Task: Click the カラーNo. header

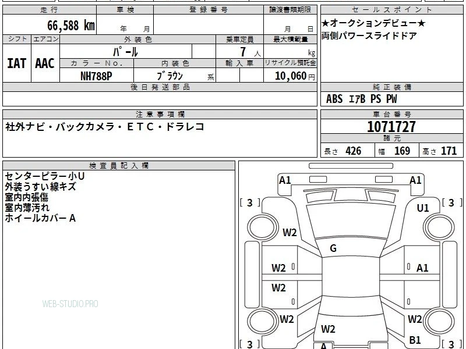Action: 97,63
